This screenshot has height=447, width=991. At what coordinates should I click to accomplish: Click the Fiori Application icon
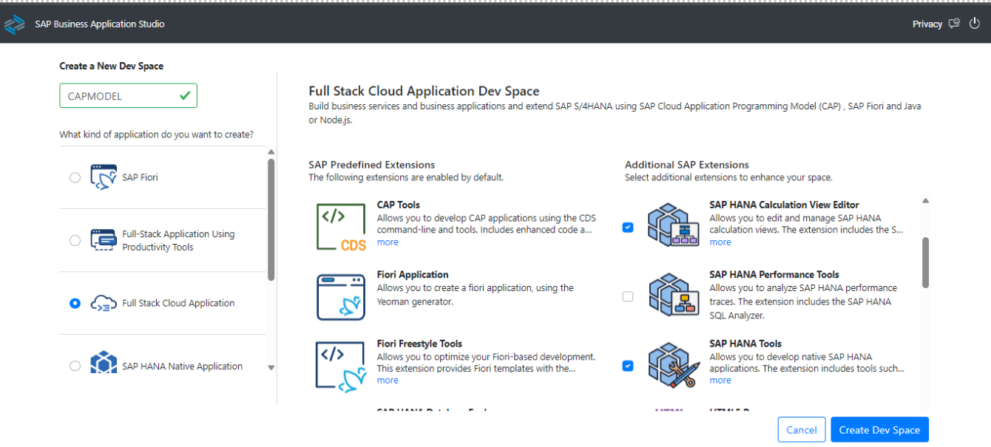pos(341,297)
